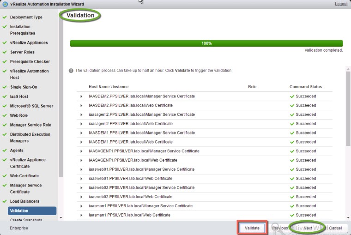Click Succeeded check for IAASAGENT1 Web Certificate
This screenshot has height=235, width=351.
[292, 161]
